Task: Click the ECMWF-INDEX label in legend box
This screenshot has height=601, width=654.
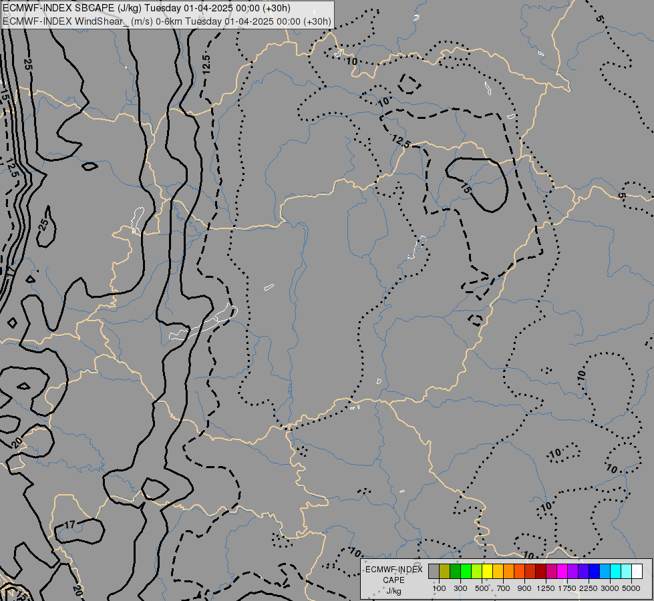Action: click(x=394, y=570)
